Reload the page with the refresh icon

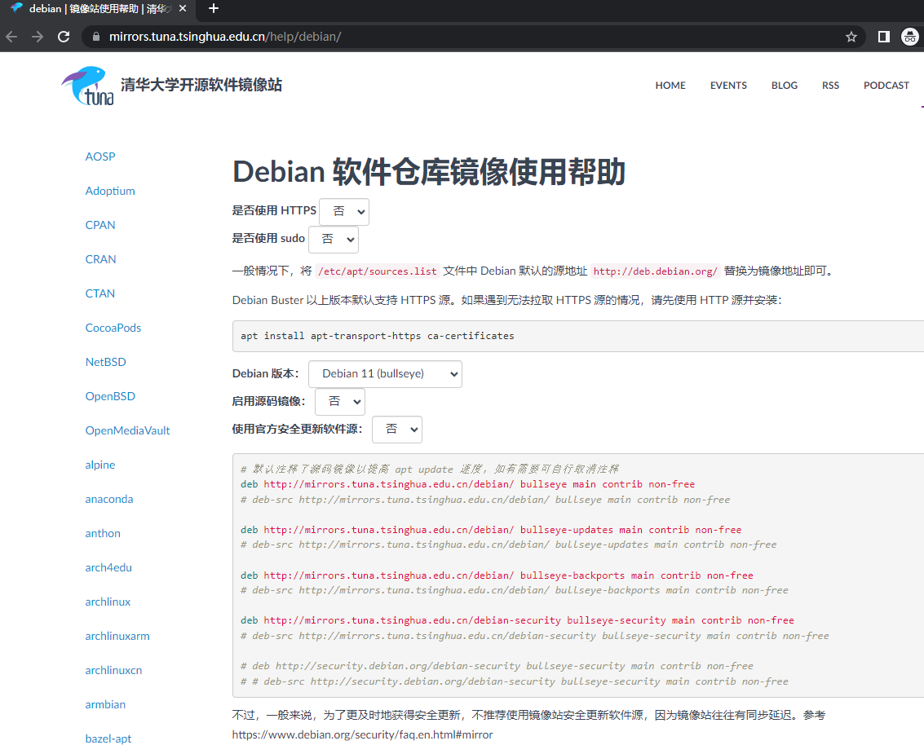[64, 37]
